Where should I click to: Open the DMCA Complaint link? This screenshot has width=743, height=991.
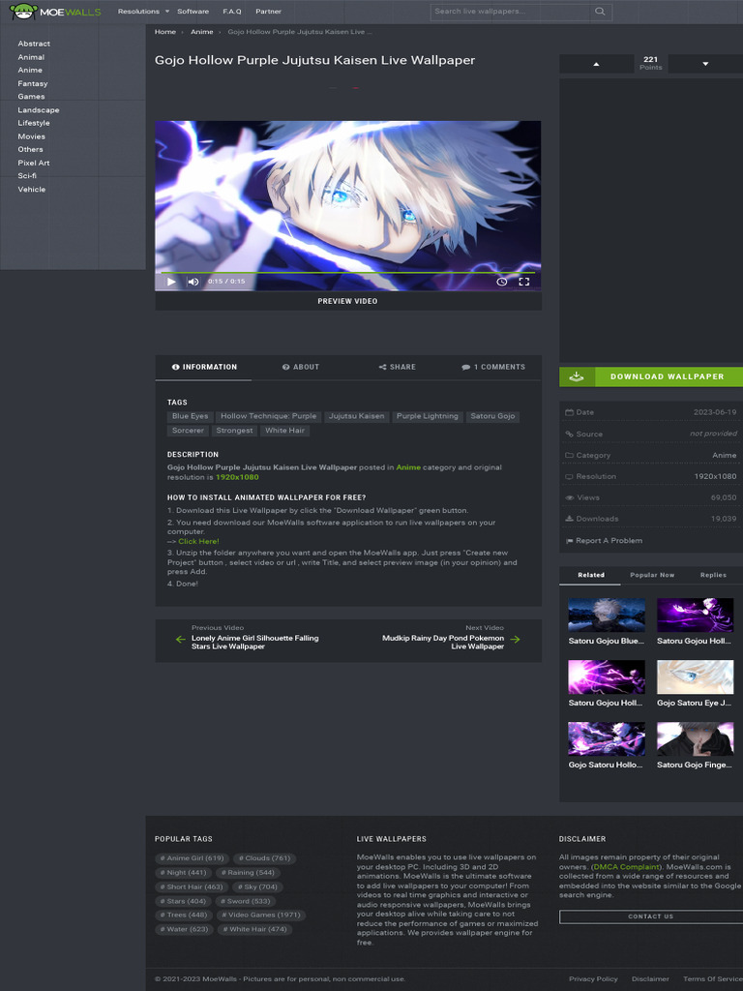[x=626, y=867]
